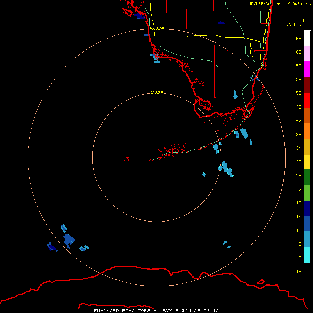Click the "50 NMI" range ring label
Screen dimensions: 313x313
pyautogui.click(x=156, y=93)
